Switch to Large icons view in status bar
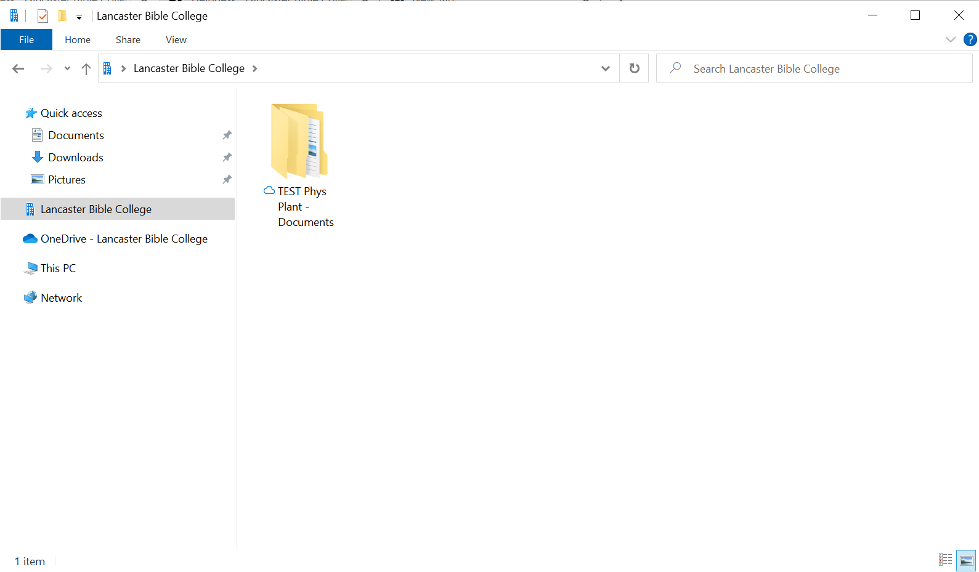The image size is (979, 572). click(966, 560)
